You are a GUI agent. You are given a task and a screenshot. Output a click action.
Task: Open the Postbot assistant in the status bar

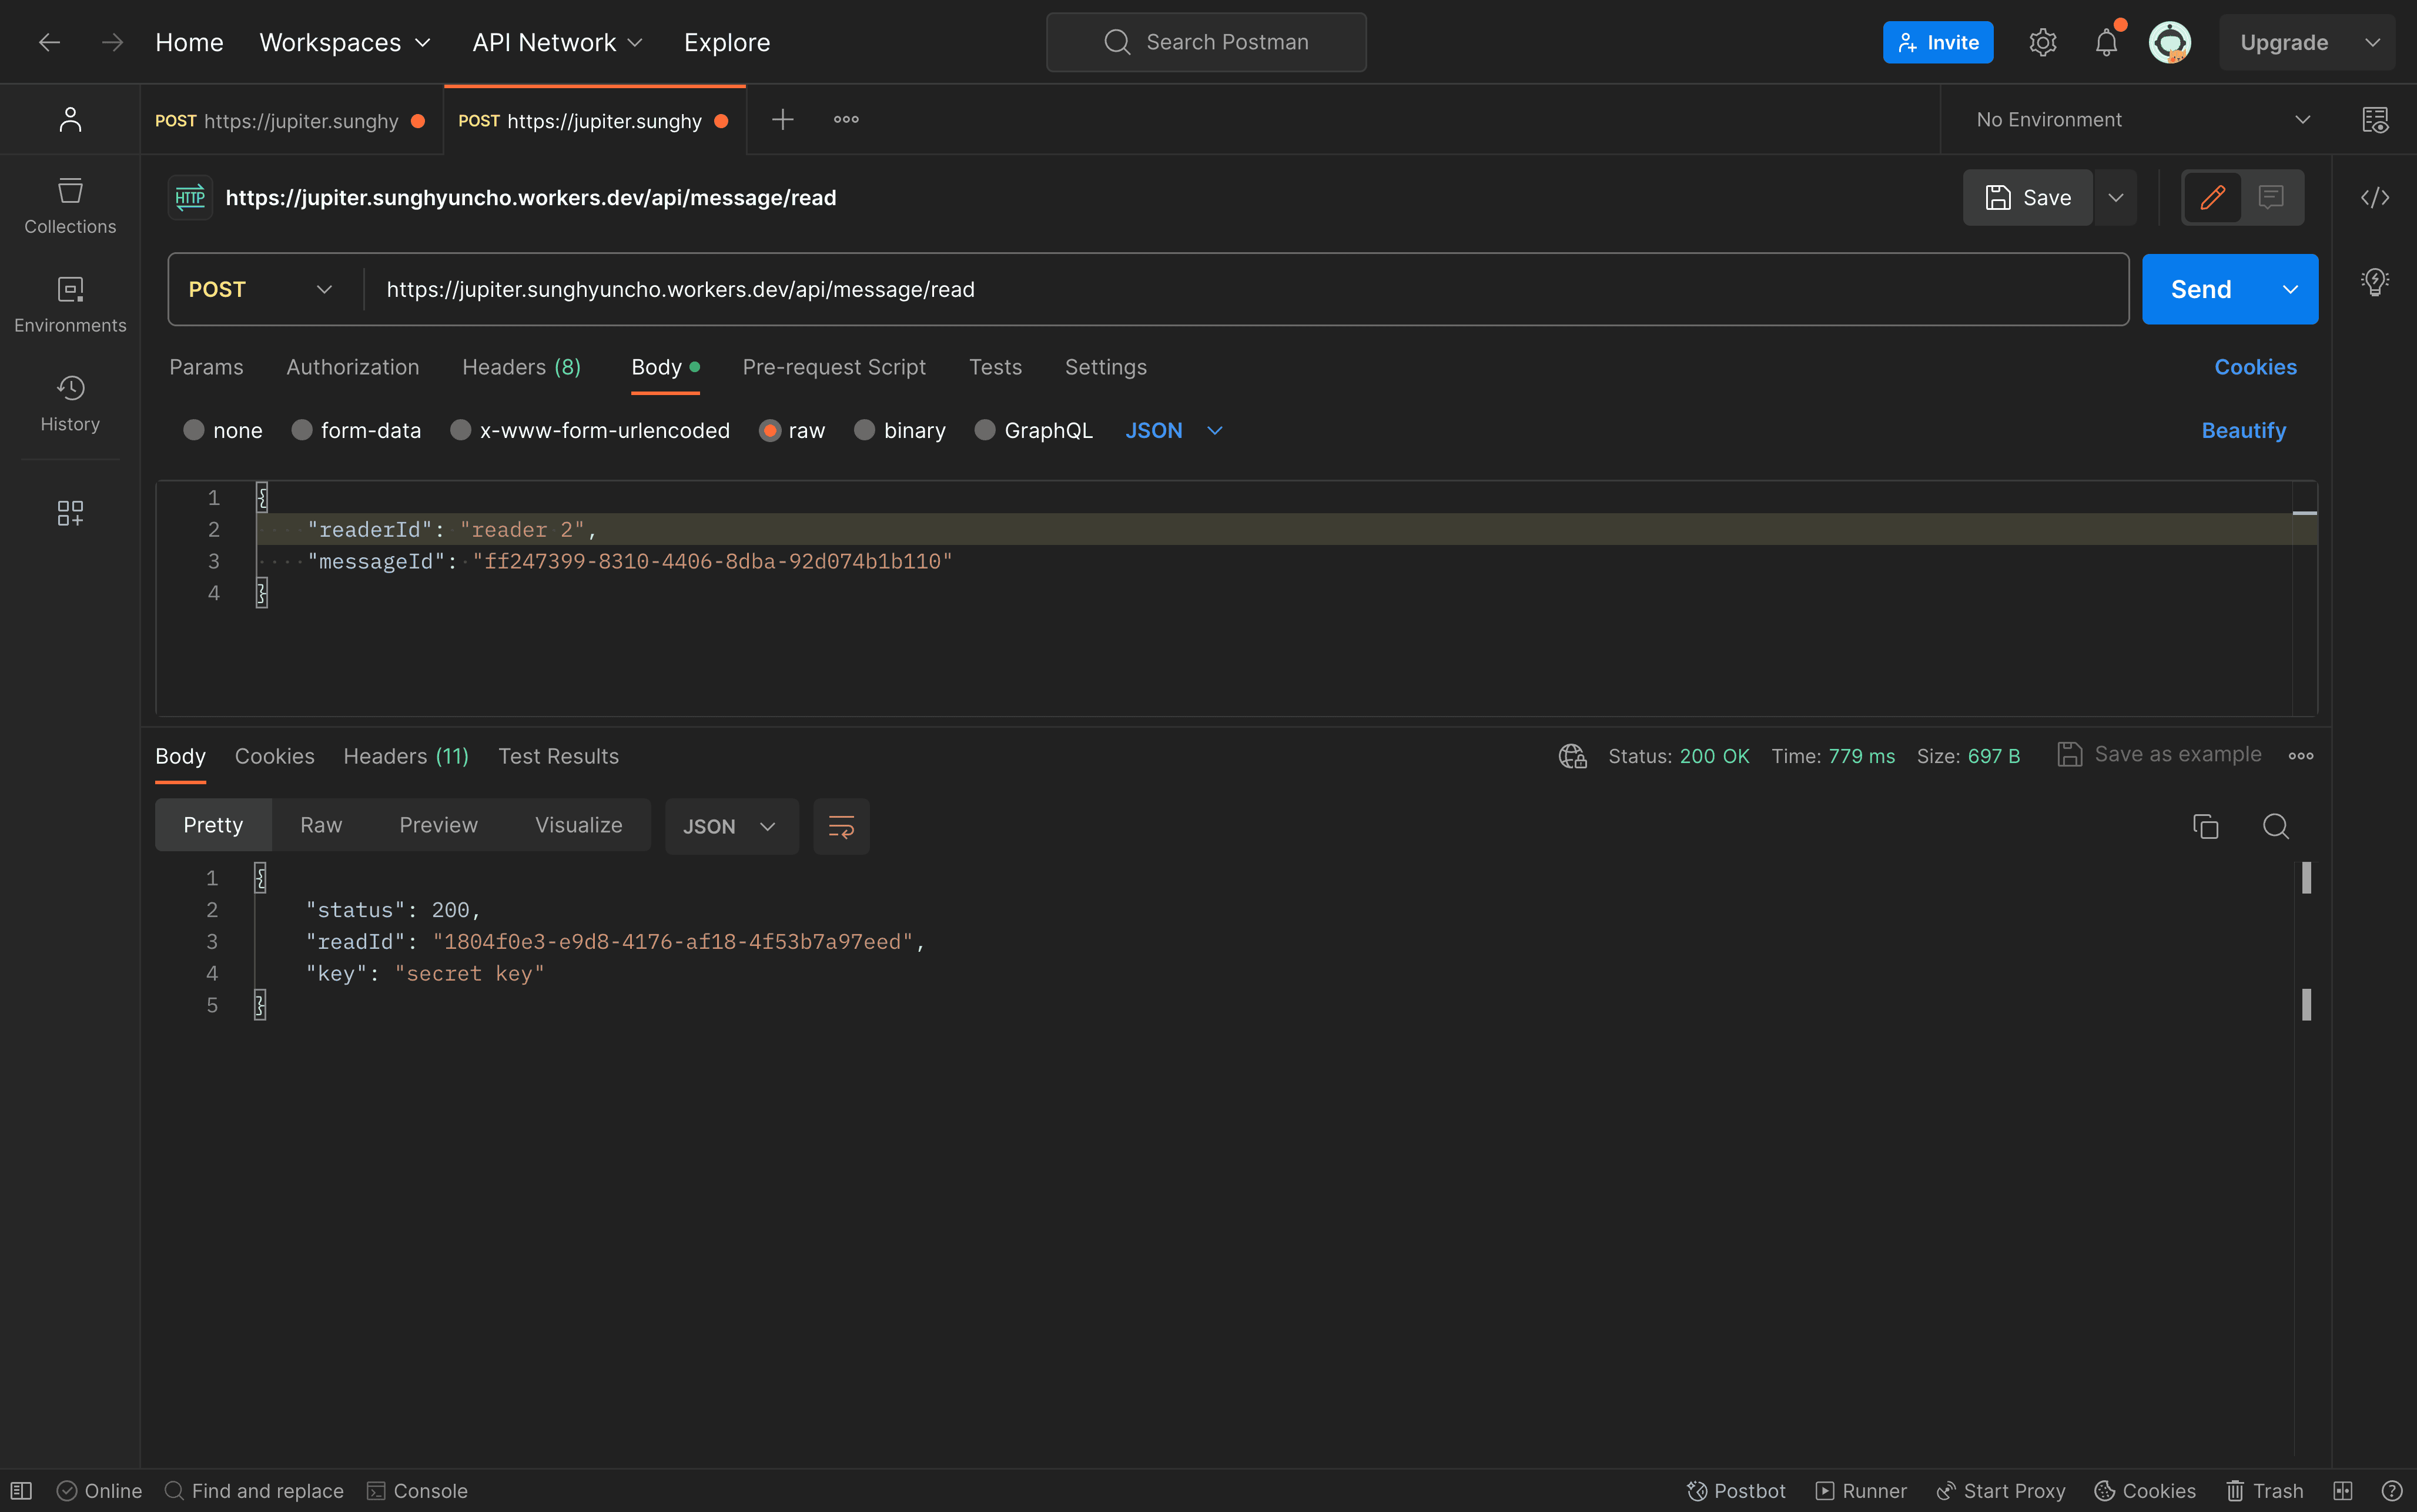coord(1736,1490)
